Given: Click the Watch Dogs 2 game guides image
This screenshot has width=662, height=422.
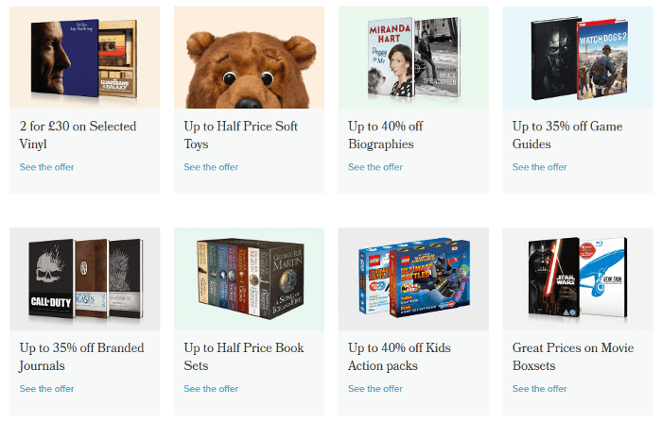Looking at the screenshot, I should (x=578, y=58).
